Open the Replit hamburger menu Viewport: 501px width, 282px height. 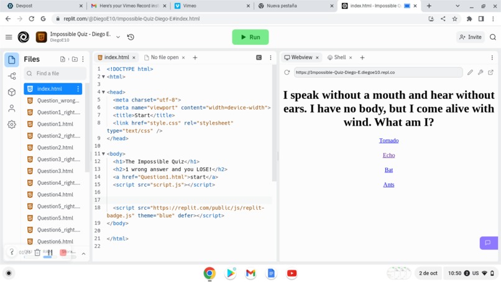(9, 37)
